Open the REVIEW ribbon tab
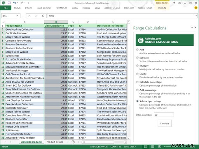 click(86, 8)
